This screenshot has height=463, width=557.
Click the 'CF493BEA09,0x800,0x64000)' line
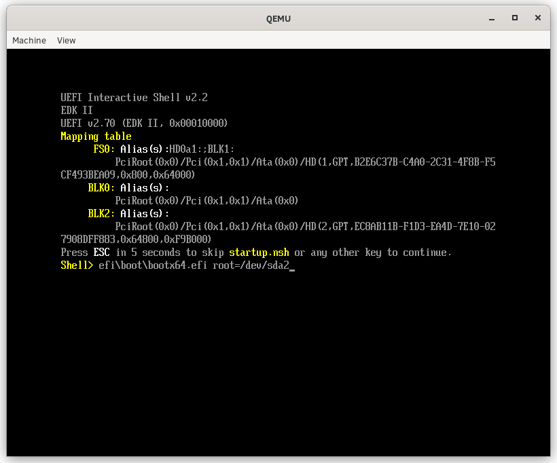coord(128,174)
